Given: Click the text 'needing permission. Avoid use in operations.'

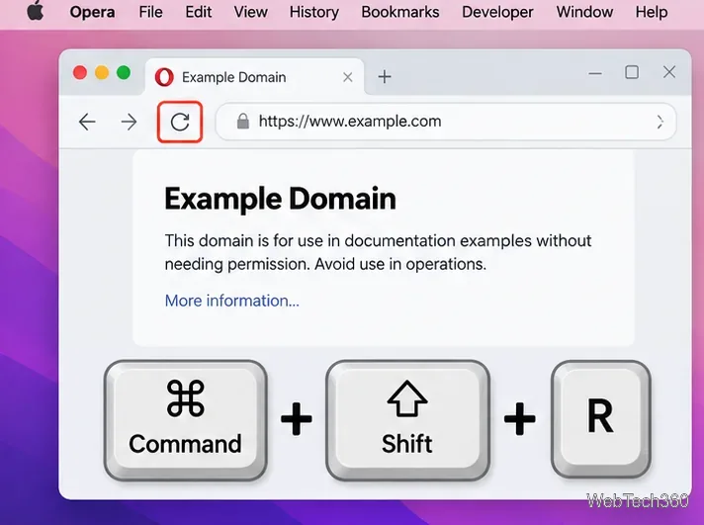Looking at the screenshot, I should 325,265.
